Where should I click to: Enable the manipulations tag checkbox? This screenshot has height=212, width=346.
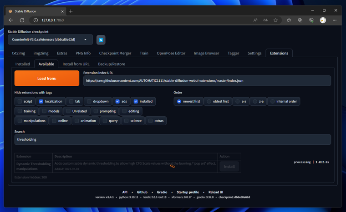20,121
